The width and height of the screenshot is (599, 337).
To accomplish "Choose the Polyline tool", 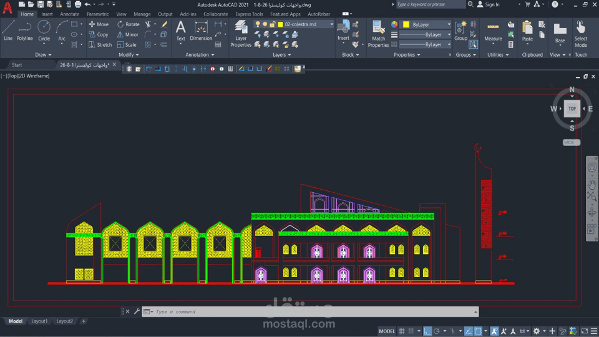I will coord(24,31).
